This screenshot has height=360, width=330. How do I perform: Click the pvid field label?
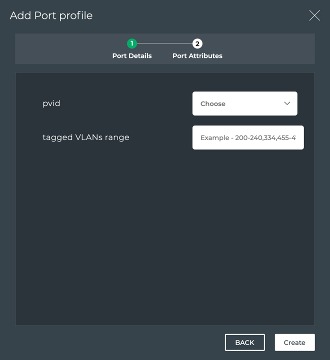[51, 103]
